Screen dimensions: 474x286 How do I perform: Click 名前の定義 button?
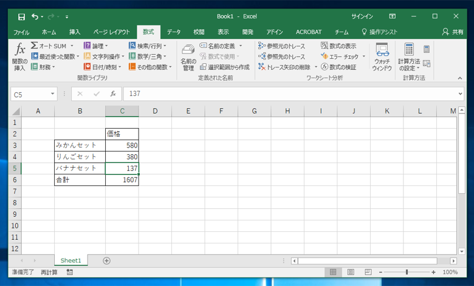[x=218, y=46]
